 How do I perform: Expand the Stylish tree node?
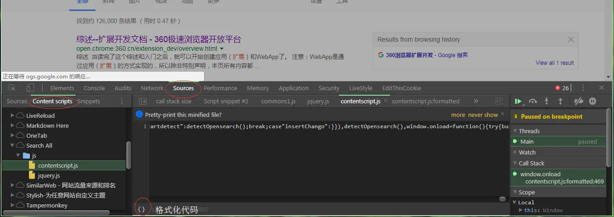(x=12, y=195)
